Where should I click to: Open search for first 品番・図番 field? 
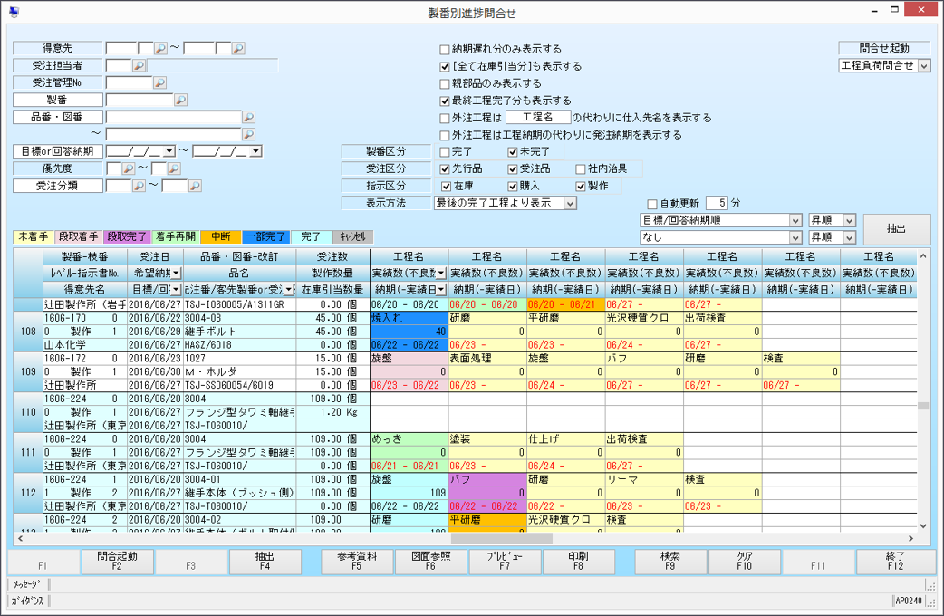(248, 117)
